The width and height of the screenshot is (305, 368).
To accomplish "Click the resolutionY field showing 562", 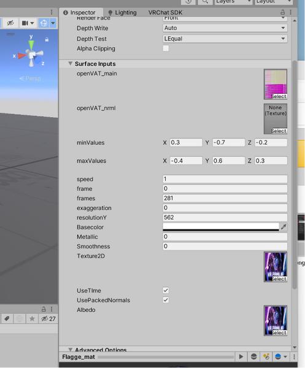I will pyautogui.click(x=225, y=217).
